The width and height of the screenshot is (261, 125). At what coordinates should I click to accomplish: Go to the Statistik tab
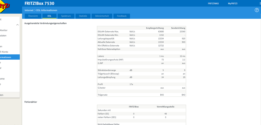(83, 16)
